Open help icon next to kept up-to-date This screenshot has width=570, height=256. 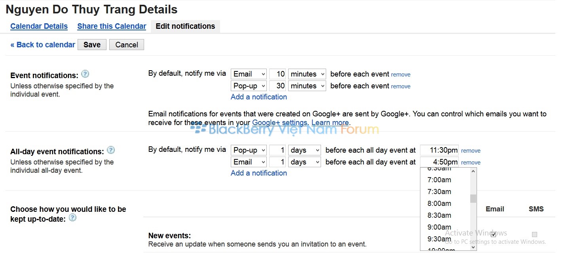[x=72, y=217]
